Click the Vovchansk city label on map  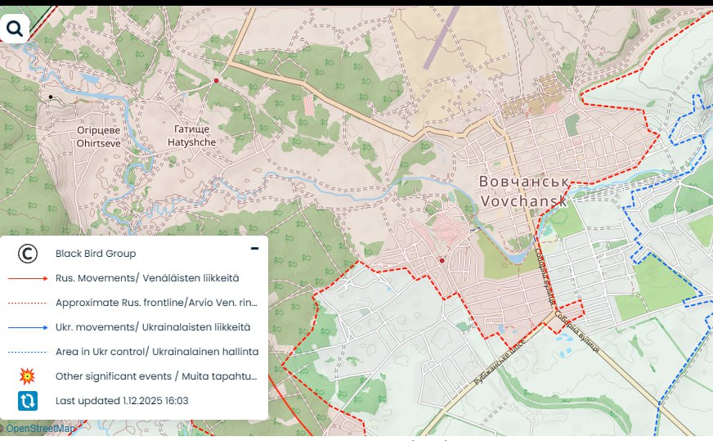pos(522,191)
